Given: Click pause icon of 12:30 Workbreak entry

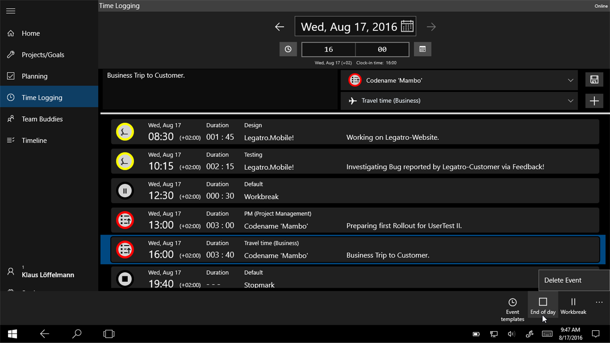Looking at the screenshot, I should [x=125, y=191].
